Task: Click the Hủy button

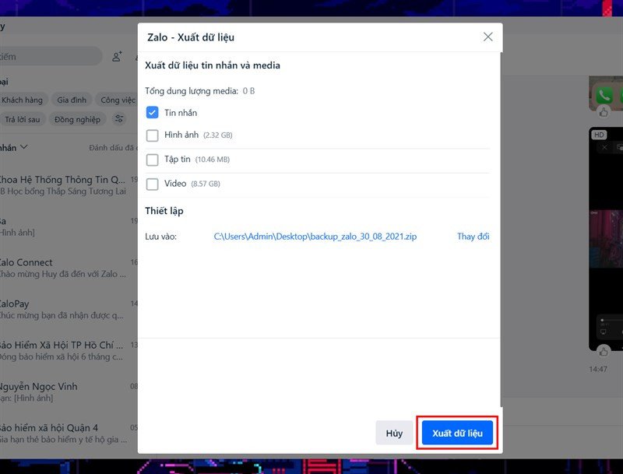Action: click(x=394, y=434)
